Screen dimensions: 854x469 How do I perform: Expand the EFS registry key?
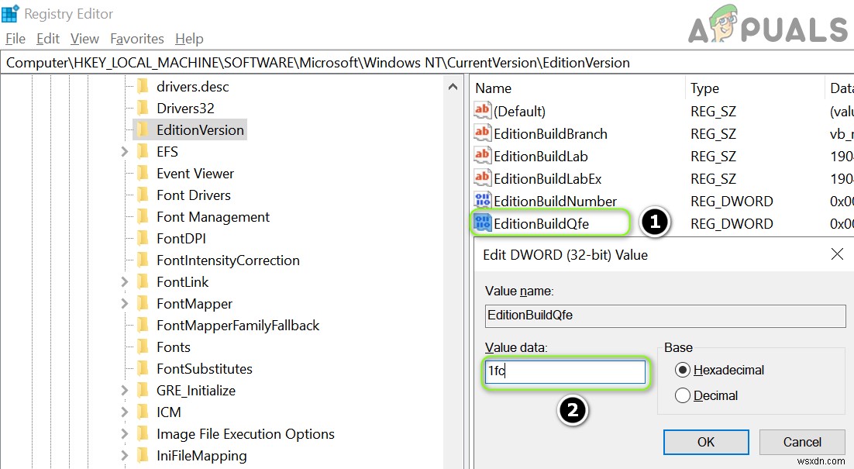click(x=125, y=151)
